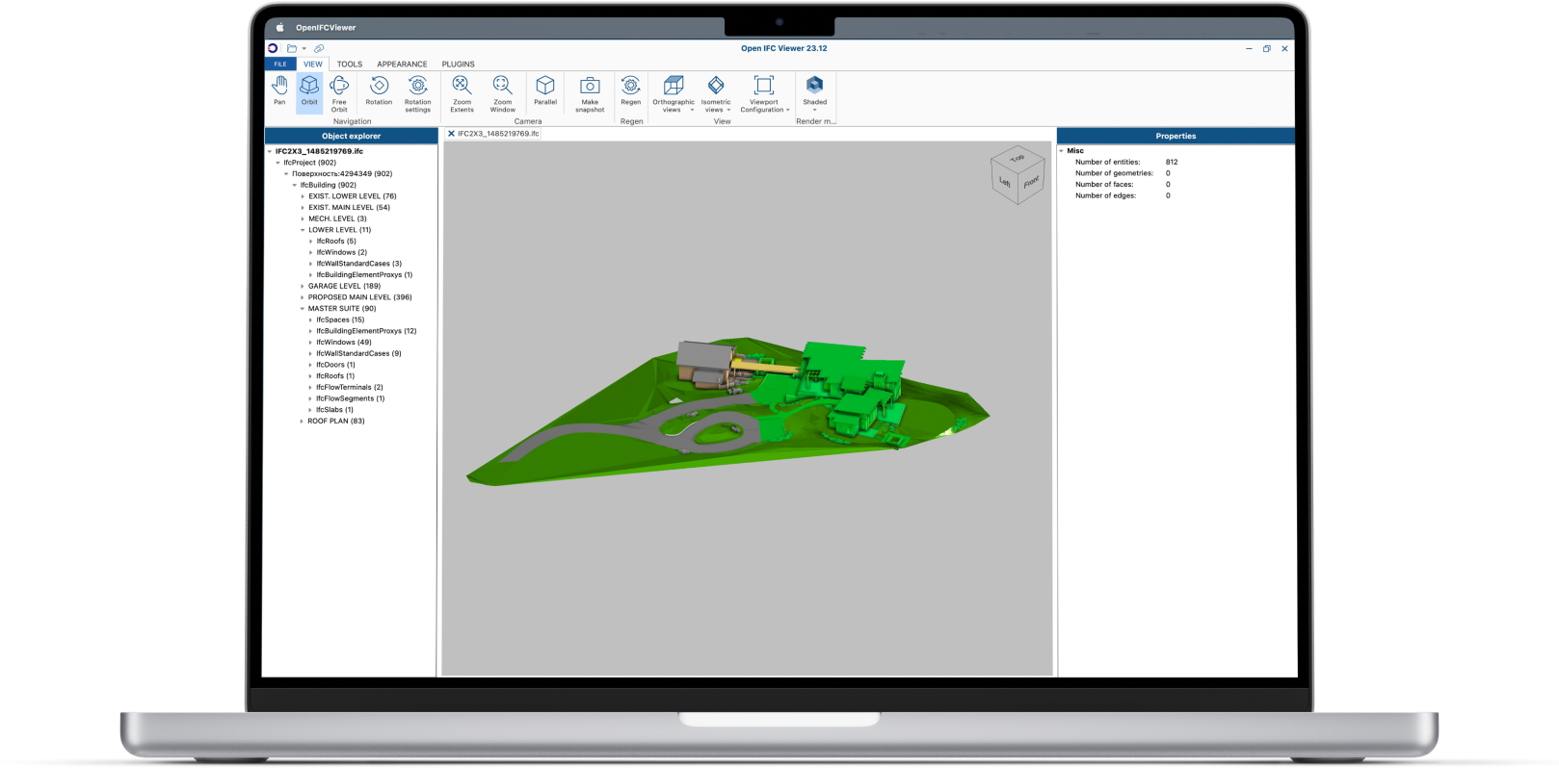
Task: Click the Front face of the view cube
Action: (1031, 182)
